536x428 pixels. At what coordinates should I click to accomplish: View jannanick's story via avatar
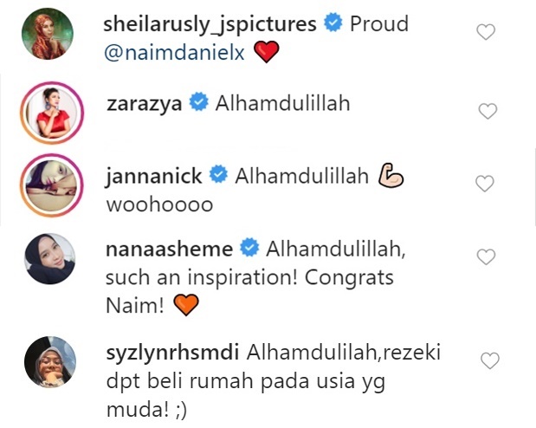click(51, 185)
